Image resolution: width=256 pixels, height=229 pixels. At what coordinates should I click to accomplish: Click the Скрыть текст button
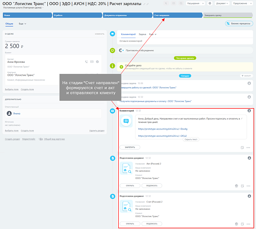[191, 139]
